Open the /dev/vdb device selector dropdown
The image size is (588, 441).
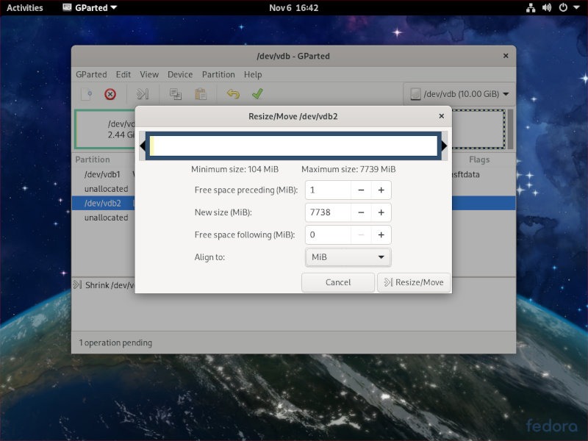point(459,94)
